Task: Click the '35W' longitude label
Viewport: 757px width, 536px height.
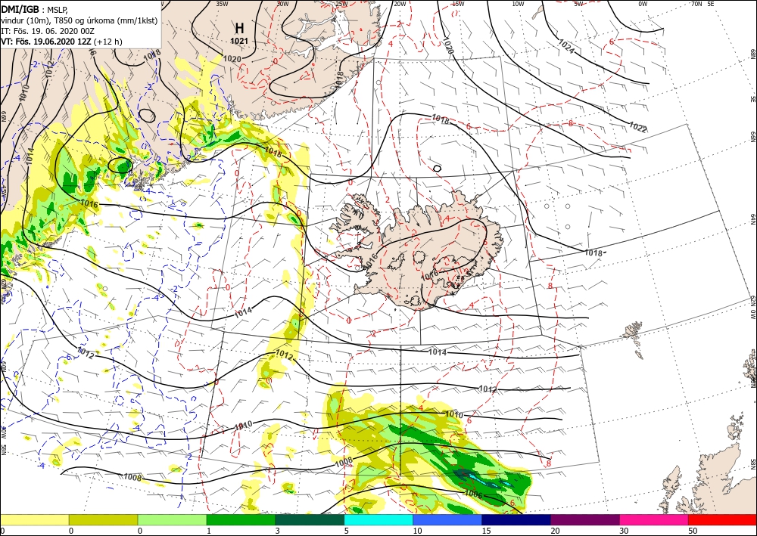Action: point(222,4)
